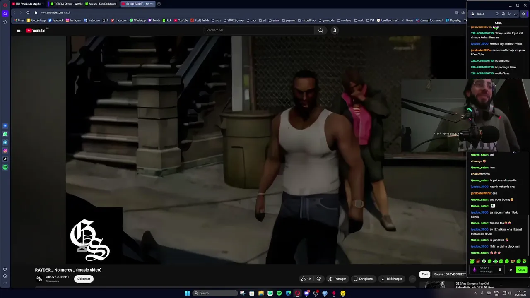Open a new browser tab with plus
This screenshot has height=298, width=530.
[159, 4]
